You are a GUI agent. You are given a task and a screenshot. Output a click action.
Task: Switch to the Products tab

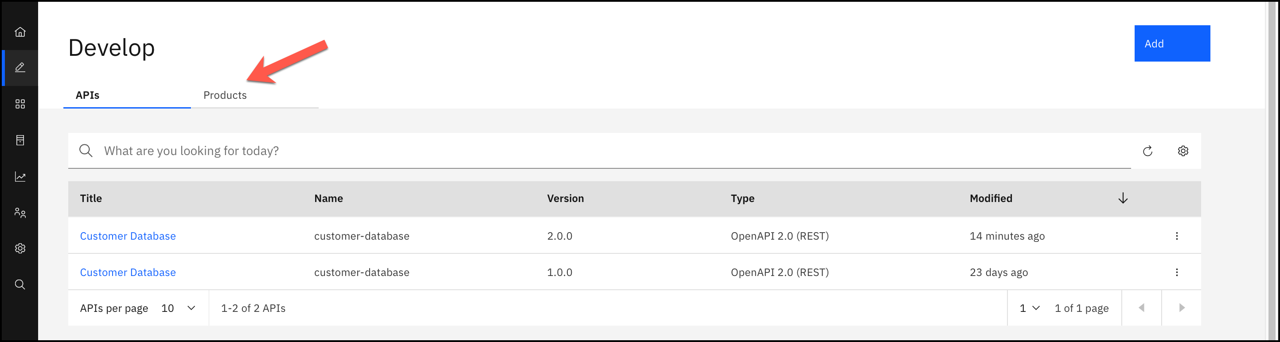225,95
